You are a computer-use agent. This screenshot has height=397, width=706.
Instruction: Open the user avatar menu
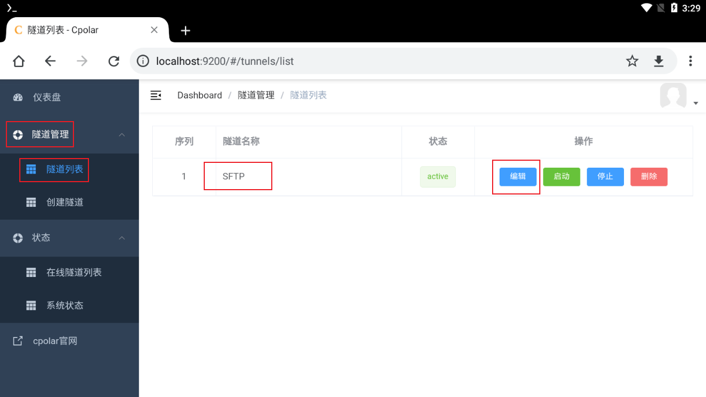673,96
